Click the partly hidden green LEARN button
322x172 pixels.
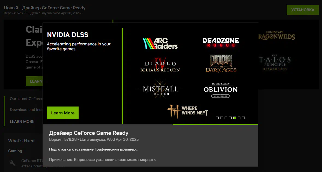(x=34, y=81)
